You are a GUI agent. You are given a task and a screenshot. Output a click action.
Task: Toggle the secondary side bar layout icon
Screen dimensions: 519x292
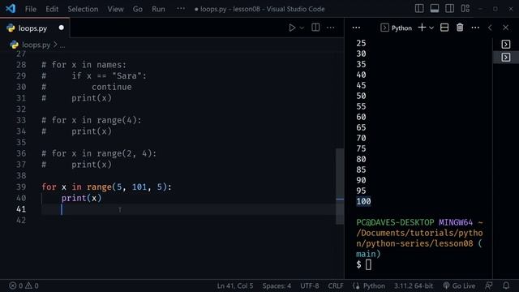point(449,9)
